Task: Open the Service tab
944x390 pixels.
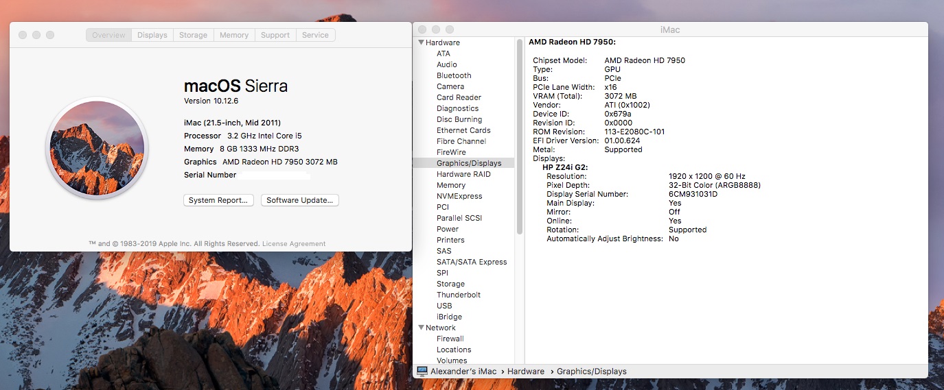Action: 315,35
